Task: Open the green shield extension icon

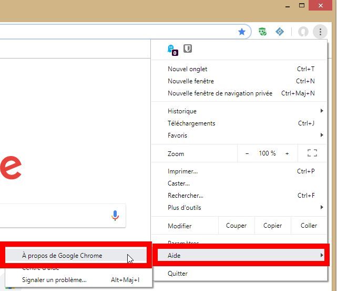Action: (x=262, y=32)
